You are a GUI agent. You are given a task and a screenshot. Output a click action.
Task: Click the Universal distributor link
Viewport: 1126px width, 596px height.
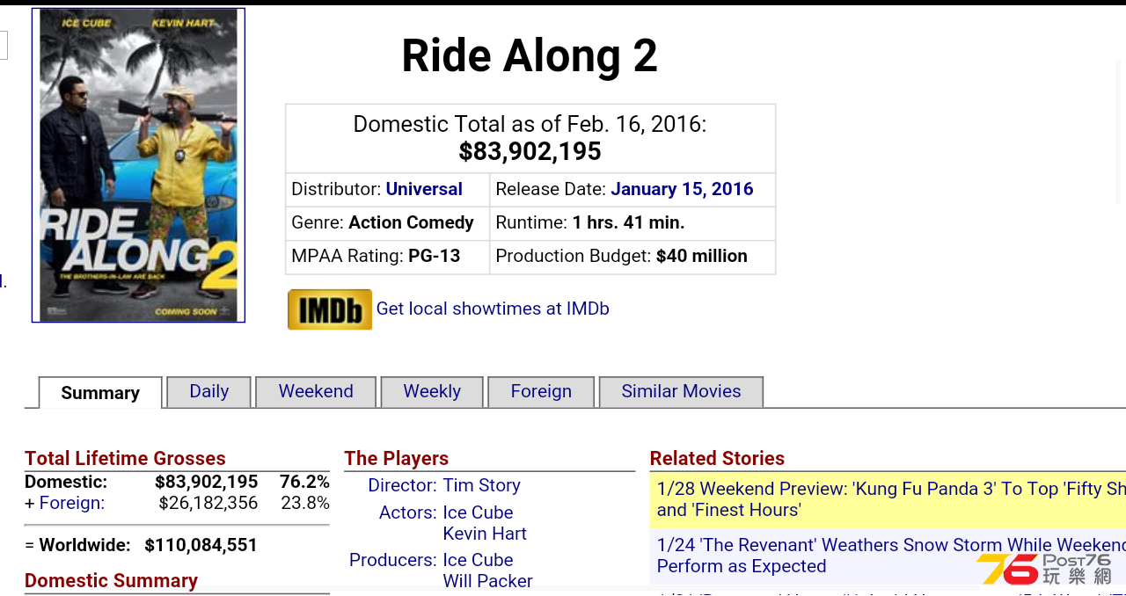[424, 189]
